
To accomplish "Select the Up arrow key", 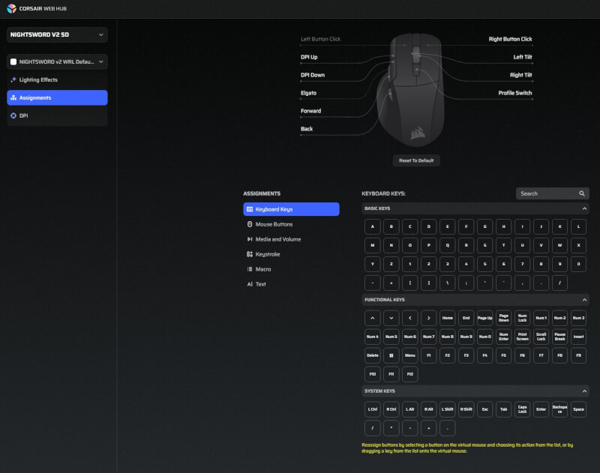I will click(x=372, y=318).
